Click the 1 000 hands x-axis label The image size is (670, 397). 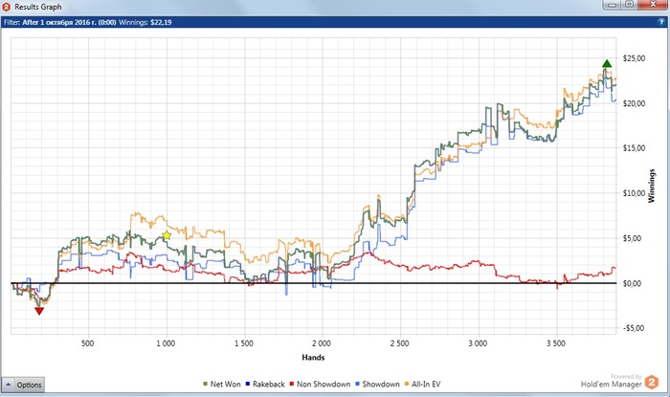[x=166, y=343]
